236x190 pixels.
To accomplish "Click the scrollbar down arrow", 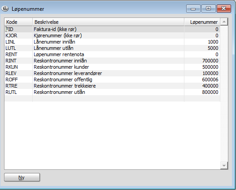I will click(224, 166).
